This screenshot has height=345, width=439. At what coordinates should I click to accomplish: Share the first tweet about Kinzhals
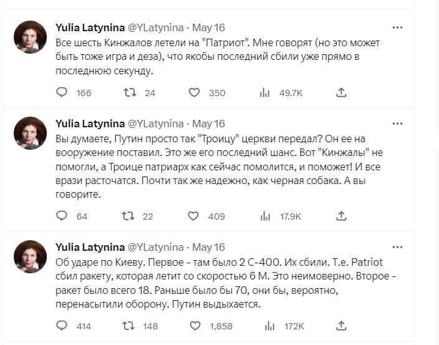341,92
